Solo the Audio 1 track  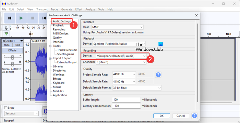coord(18,45)
